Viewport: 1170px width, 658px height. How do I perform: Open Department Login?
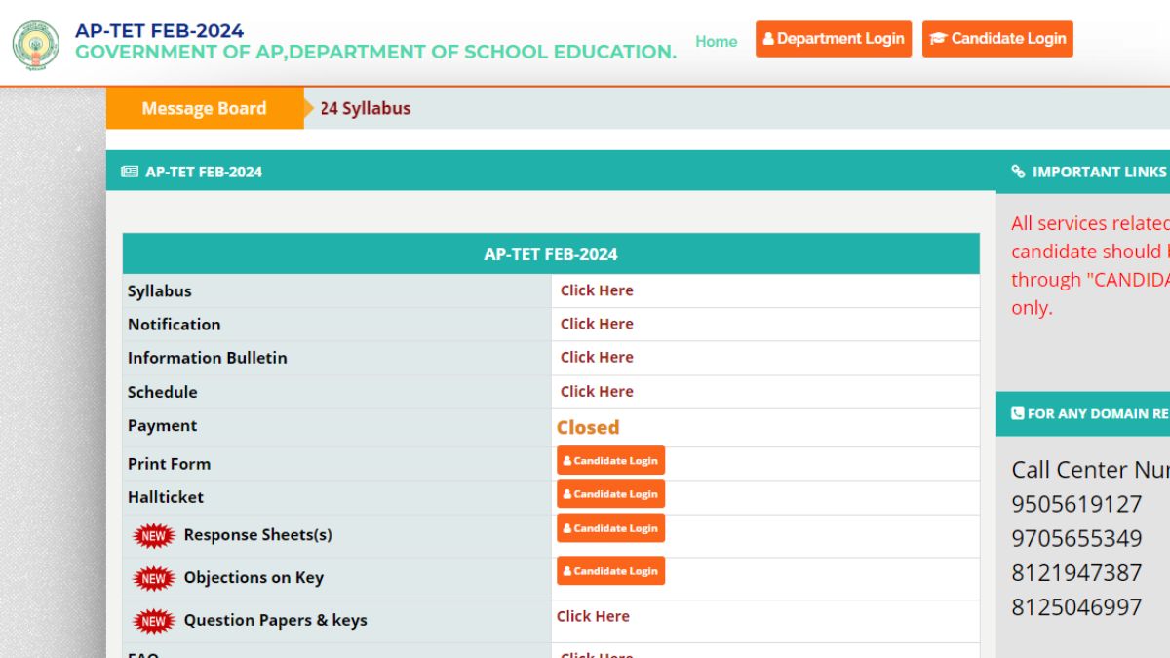pyautogui.click(x=834, y=39)
